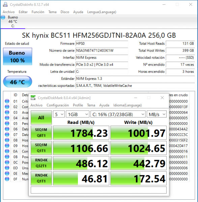Open Archivo menu in CrystalDiskMark
198x202 pixels.
coord(36,105)
